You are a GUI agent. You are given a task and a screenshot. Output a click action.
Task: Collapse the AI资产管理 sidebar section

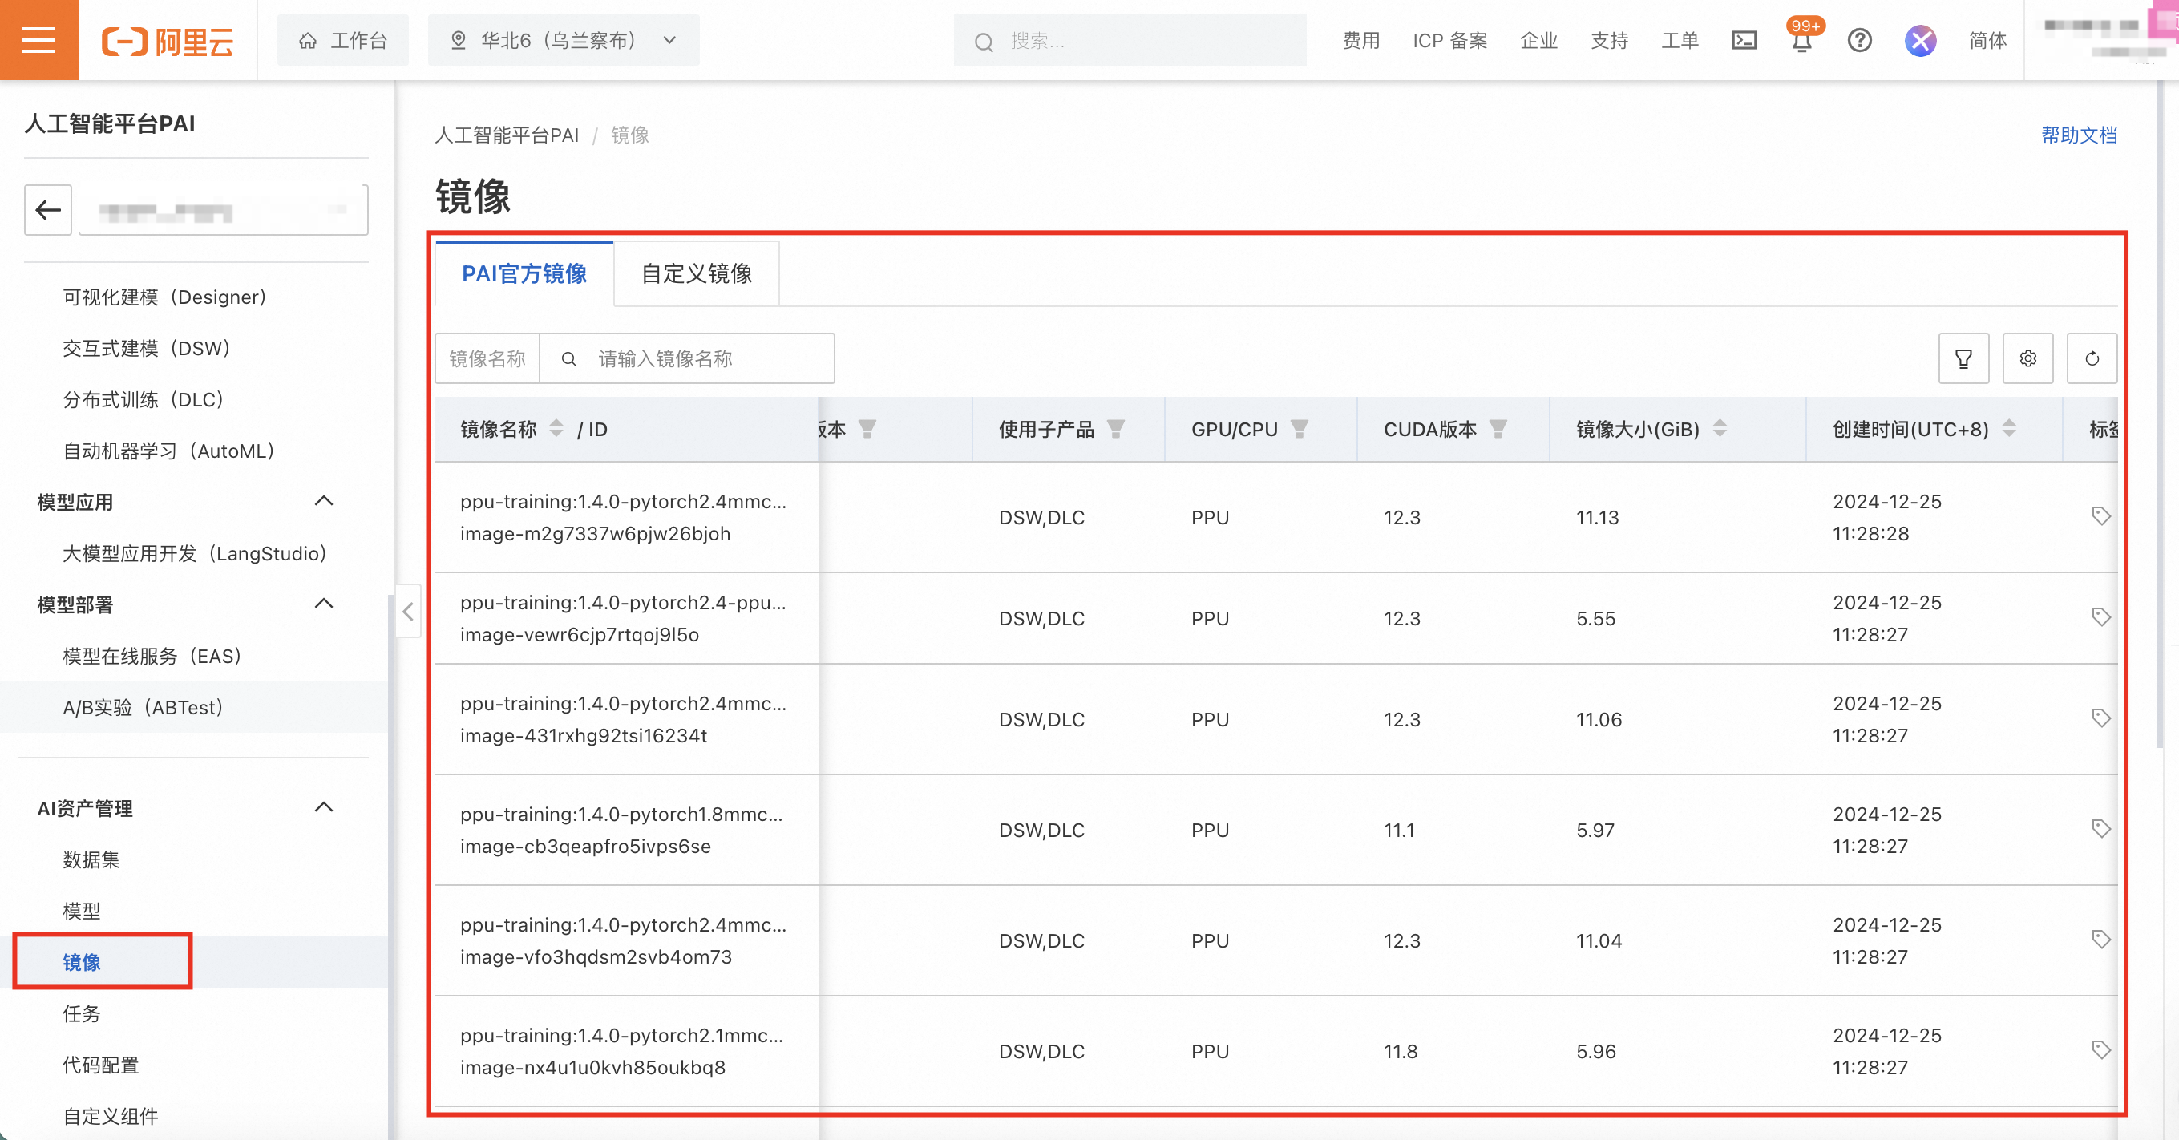[323, 807]
